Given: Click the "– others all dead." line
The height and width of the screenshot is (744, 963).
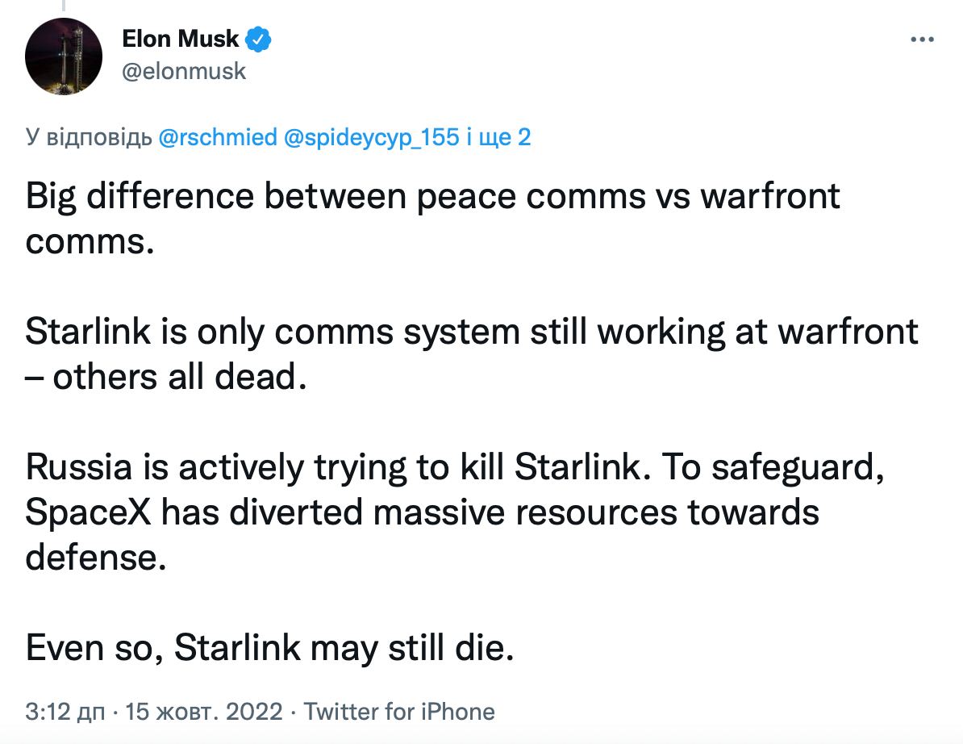Looking at the screenshot, I should point(166,377).
